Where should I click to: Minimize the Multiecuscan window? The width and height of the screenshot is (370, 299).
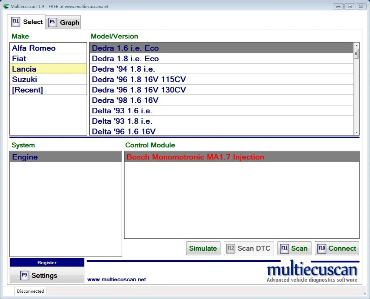339,6
